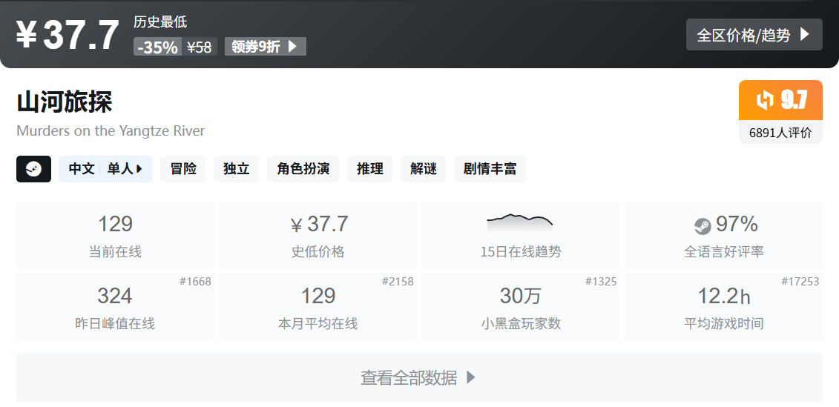This screenshot has width=839, height=407.
Task: Open 全区价格/趋势 regional price trends
Action: [754, 35]
